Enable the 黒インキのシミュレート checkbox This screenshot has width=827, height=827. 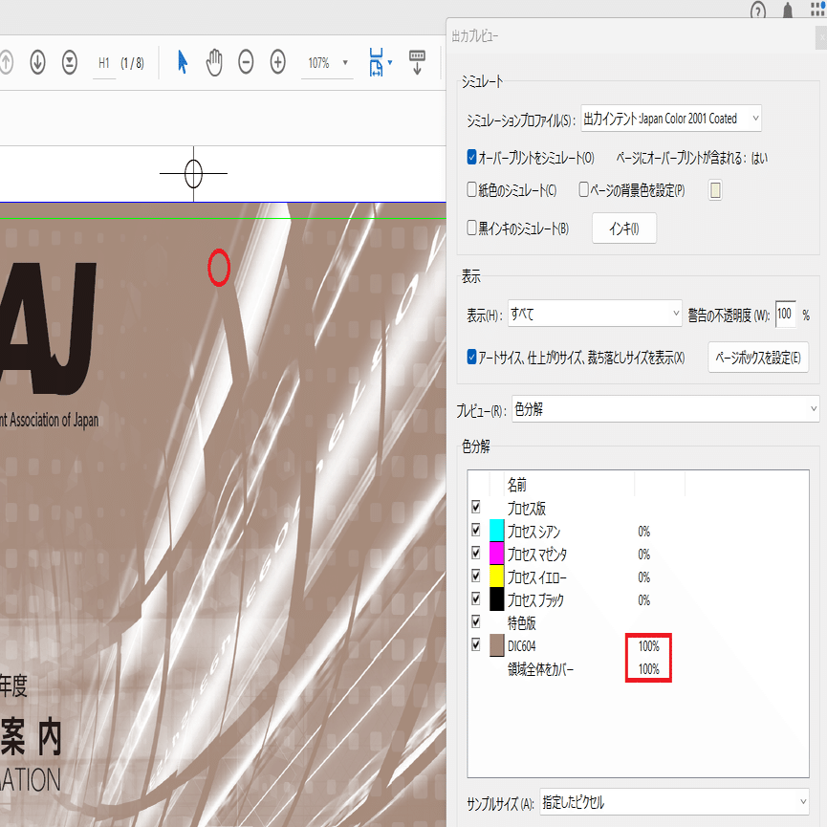click(x=472, y=228)
